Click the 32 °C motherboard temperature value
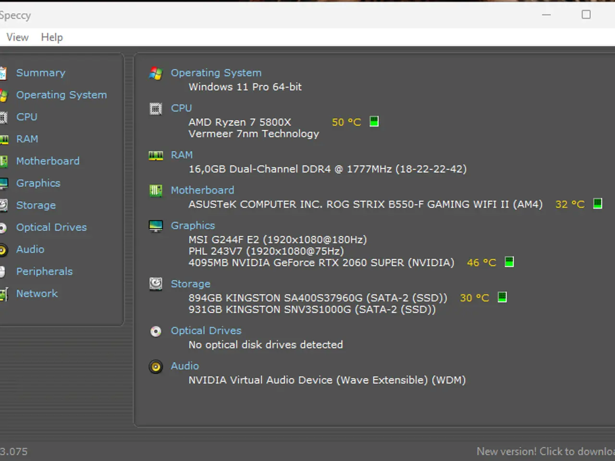The image size is (615, 461). tap(570, 205)
